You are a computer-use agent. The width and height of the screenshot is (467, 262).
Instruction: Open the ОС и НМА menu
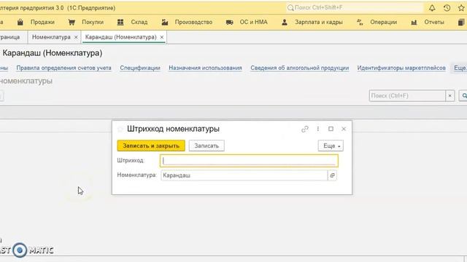pos(253,22)
